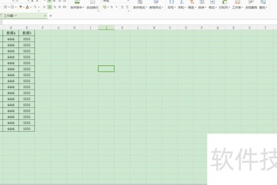Open the font color dropdown arrow
This screenshot has width=277, height=185.
[x=31, y=7]
